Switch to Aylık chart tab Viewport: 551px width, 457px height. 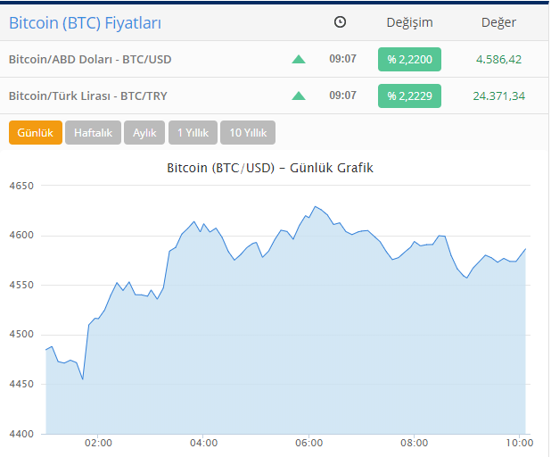pyautogui.click(x=144, y=133)
